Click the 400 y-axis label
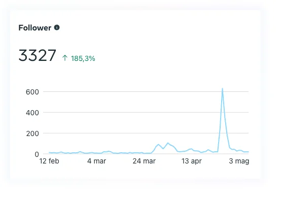This screenshot has width=281, height=199. point(32,113)
